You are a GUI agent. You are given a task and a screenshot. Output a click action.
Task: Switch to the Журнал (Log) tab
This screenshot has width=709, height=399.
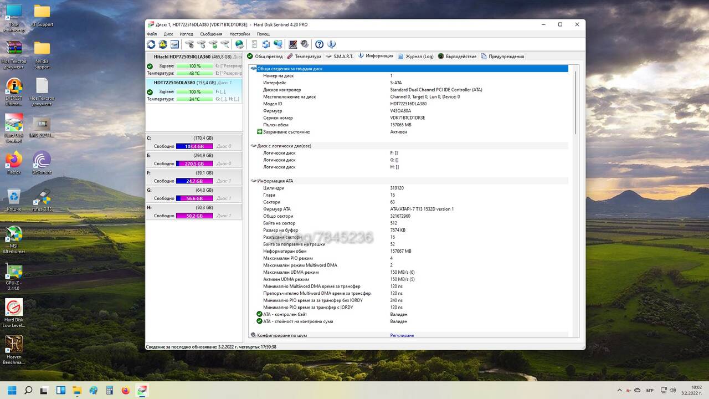[x=415, y=56]
